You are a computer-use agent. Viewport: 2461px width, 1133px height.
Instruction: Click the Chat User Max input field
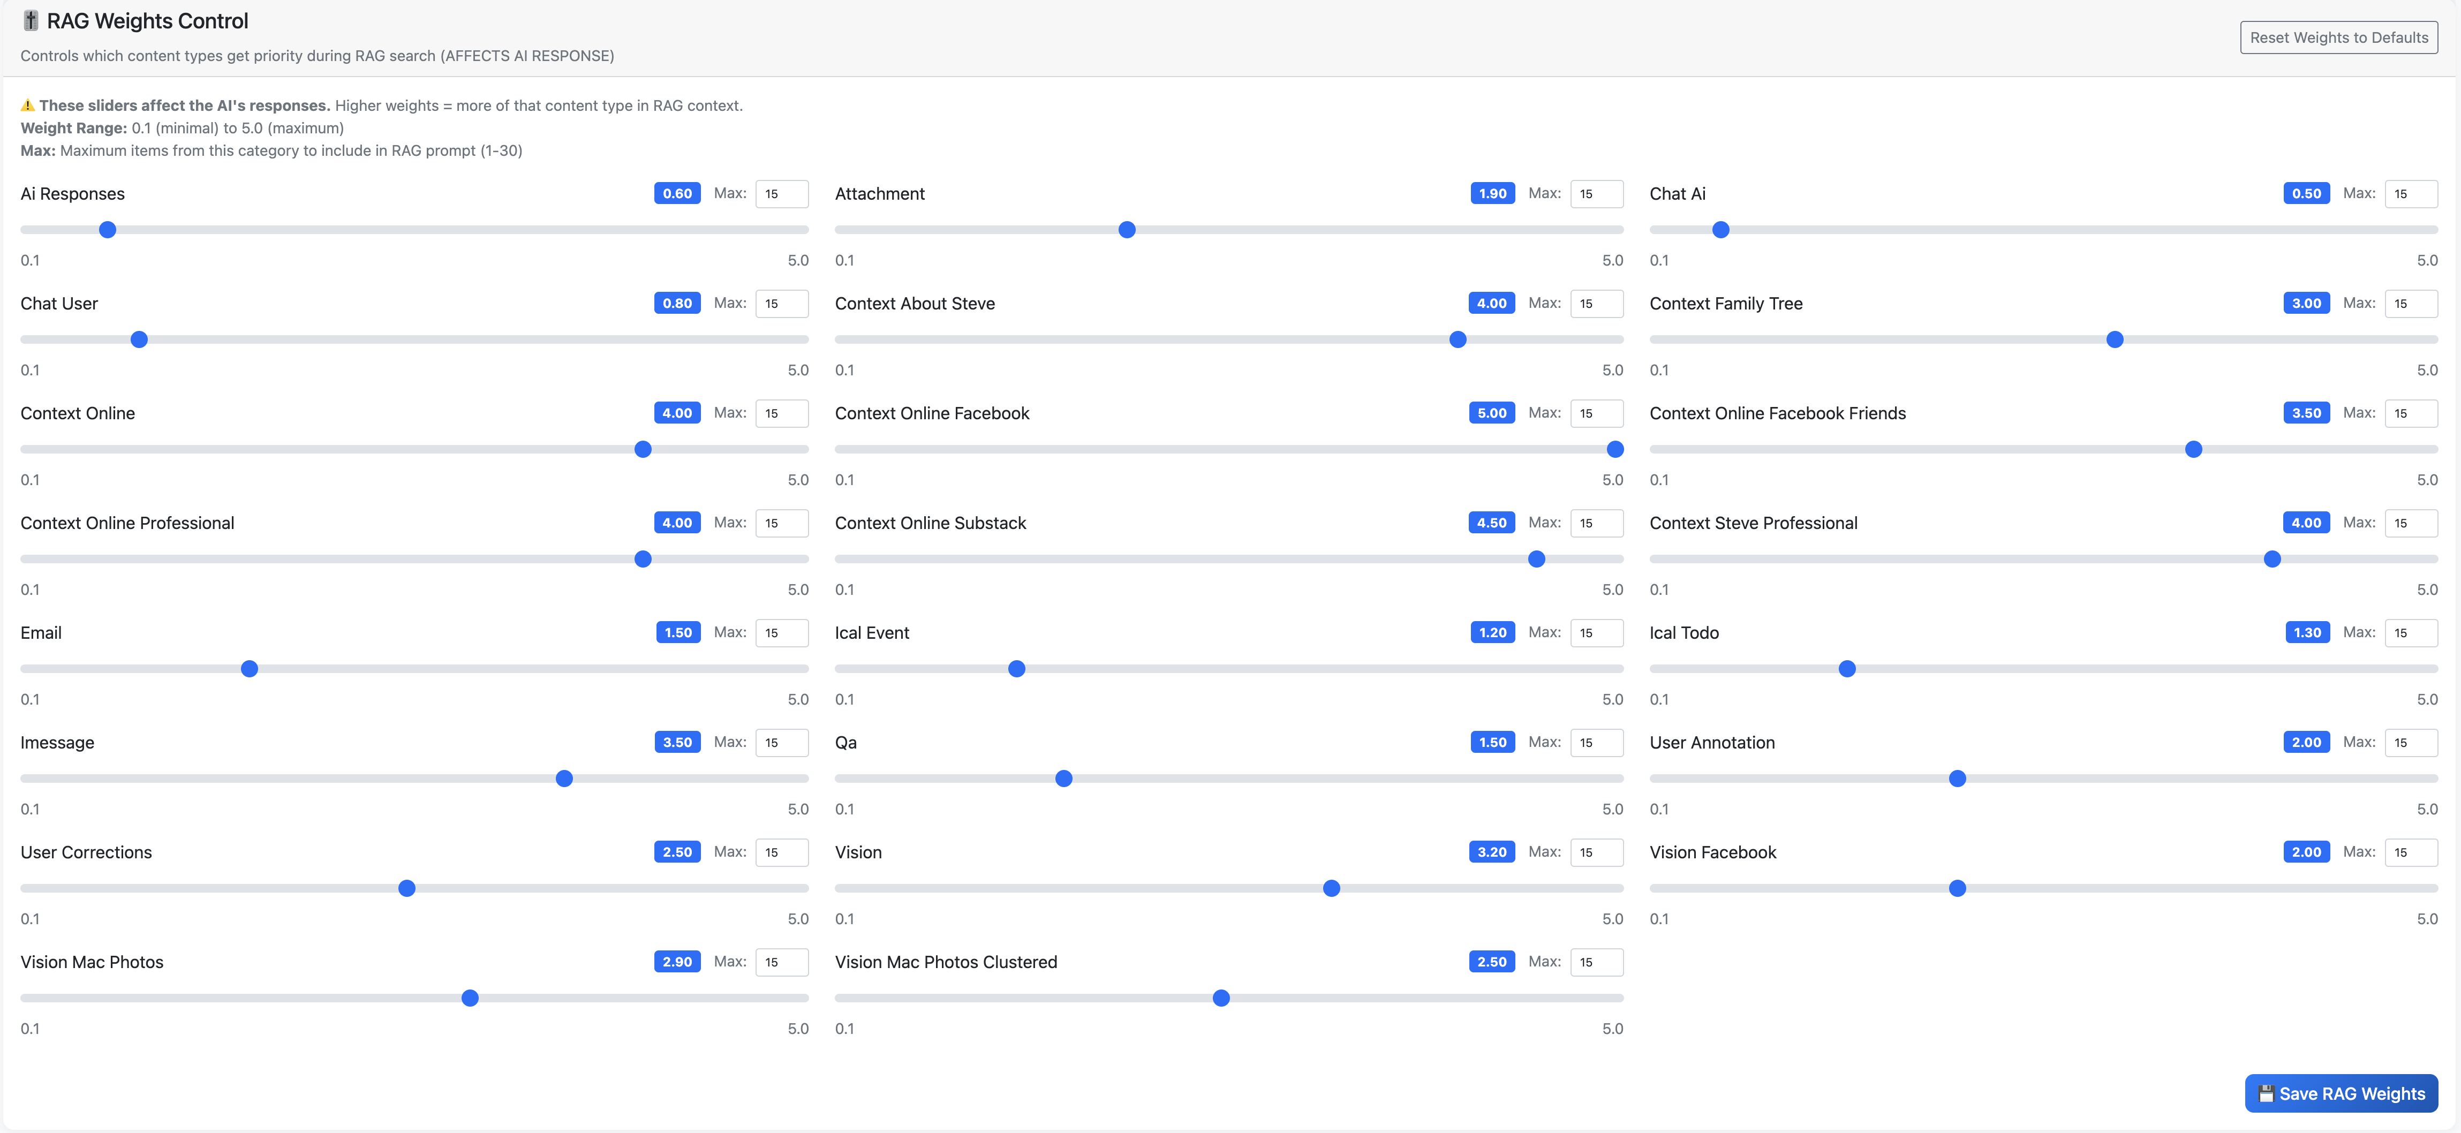click(781, 304)
